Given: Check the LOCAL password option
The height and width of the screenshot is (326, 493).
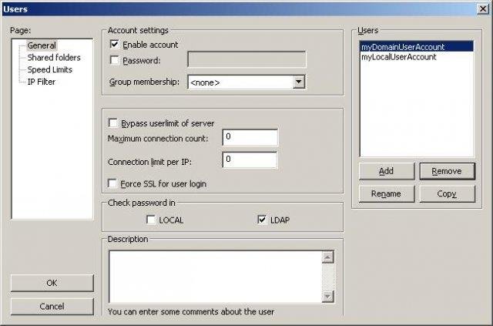Looking at the screenshot, I should click(151, 220).
